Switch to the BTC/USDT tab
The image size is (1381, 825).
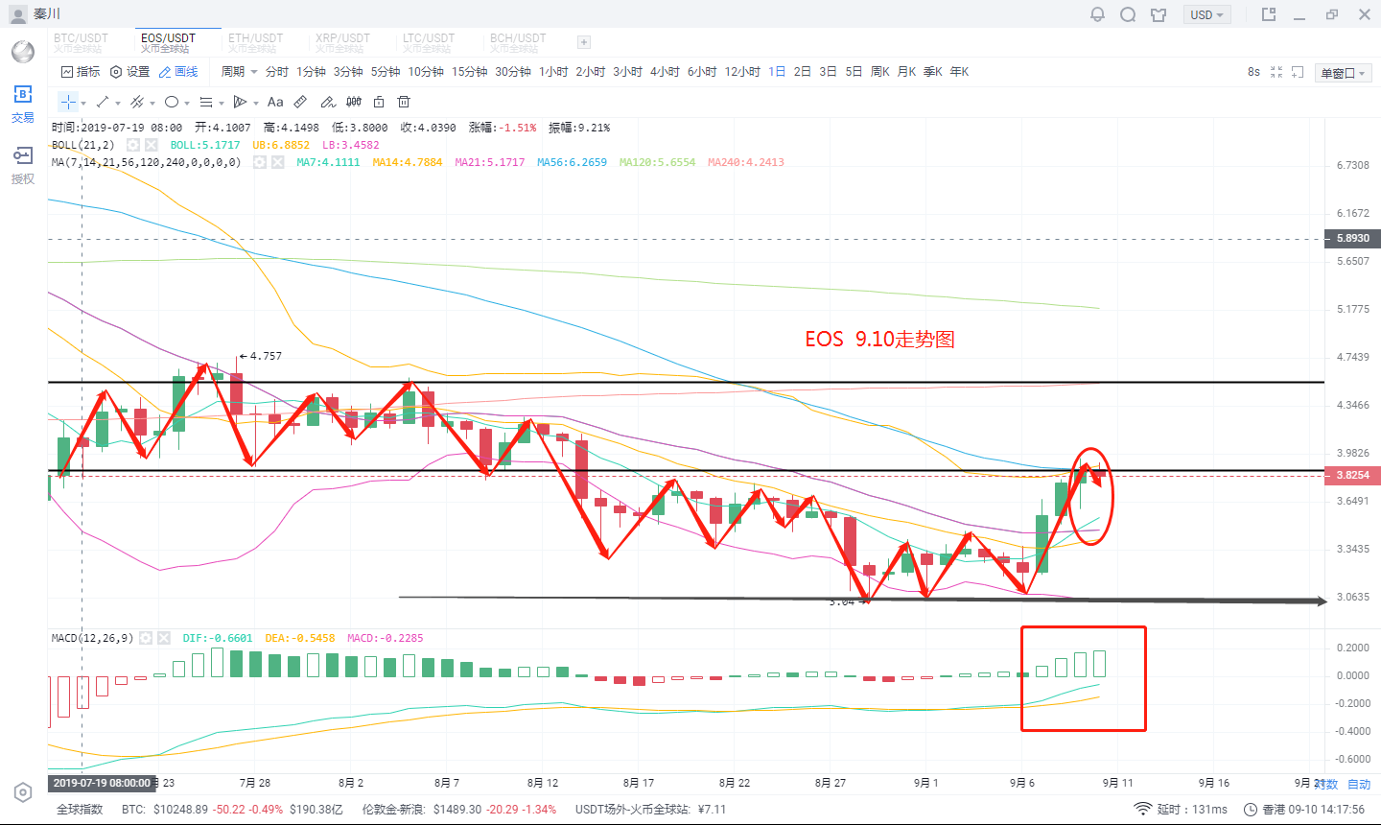pyautogui.click(x=81, y=42)
